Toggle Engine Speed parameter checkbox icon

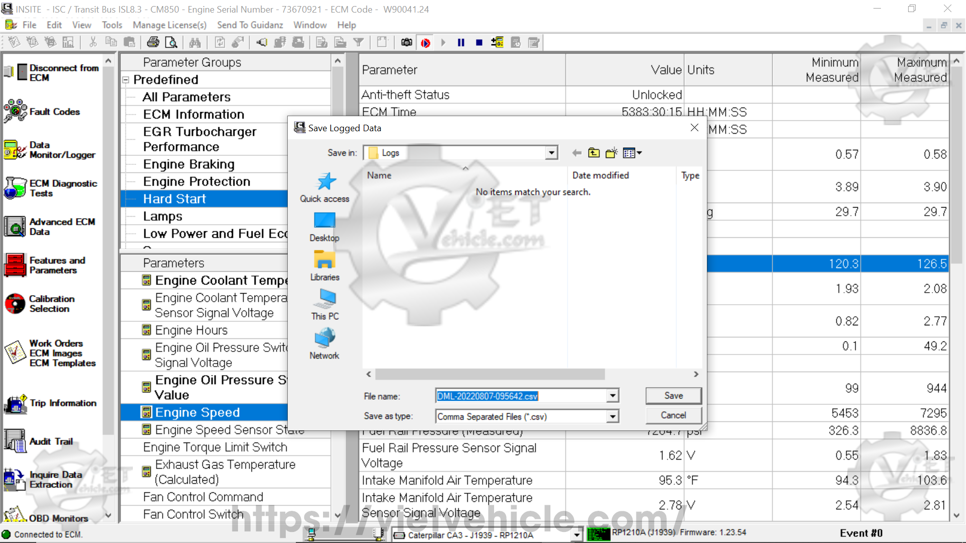click(x=146, y=413)
